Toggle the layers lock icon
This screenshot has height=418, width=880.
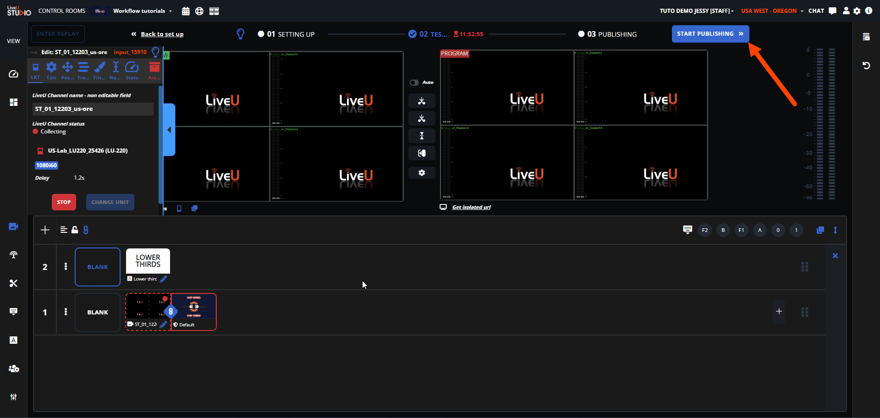(x=75, y=230)
